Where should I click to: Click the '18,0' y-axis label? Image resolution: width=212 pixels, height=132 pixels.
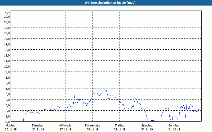pos(7,22)
